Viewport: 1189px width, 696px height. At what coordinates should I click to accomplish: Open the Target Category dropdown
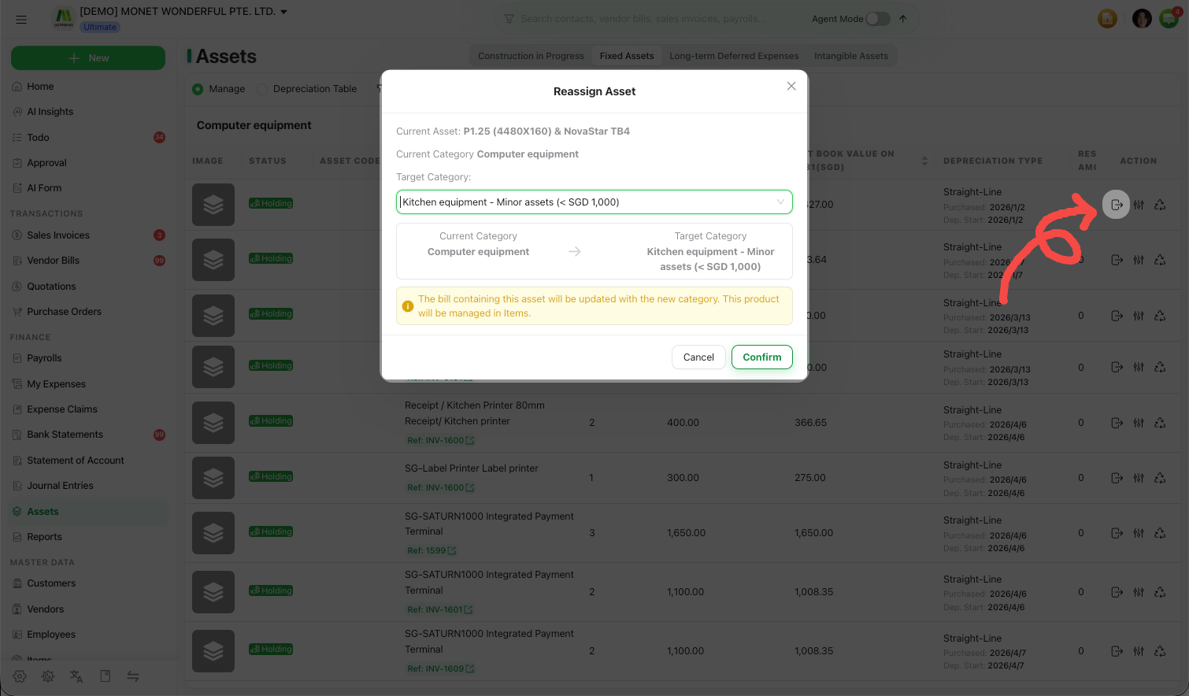[594, 202]
